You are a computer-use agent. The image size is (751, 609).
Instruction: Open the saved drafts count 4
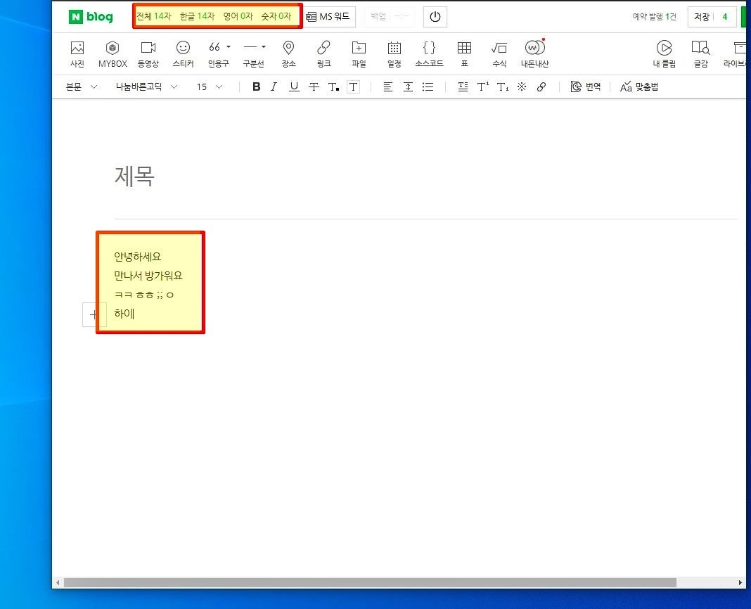click(x=725, y=17)
